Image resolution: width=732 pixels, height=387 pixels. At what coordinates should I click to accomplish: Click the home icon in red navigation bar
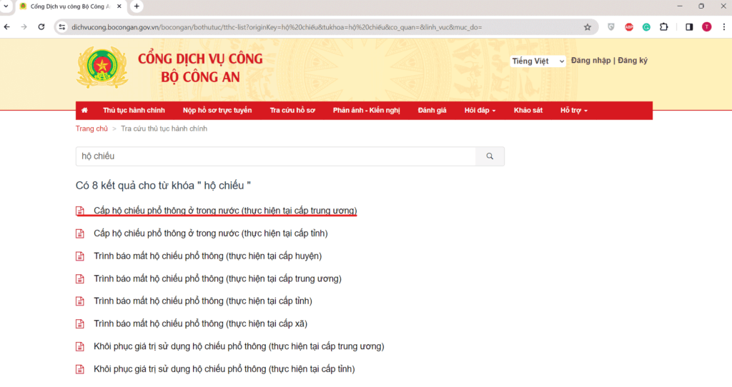[x=84, y=111]
